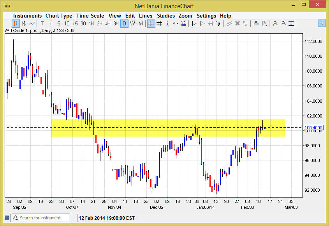This screenshot has width=329, height=226.
Task: Click the print chart icon
Action: pos(256,23)
